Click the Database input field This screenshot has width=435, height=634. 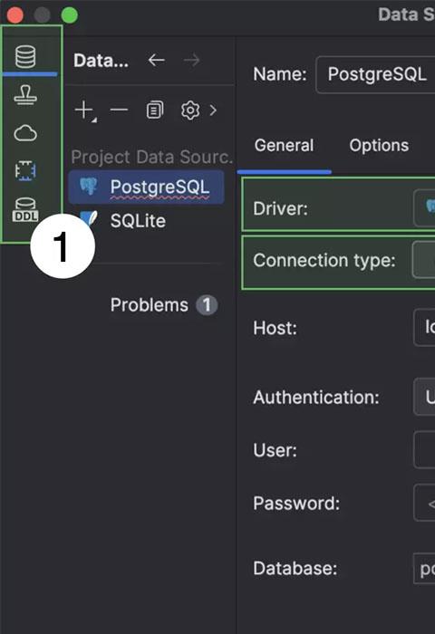pos(424,569)
